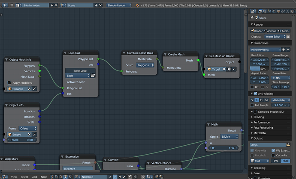Click the eyedropper beside Target field
This screenshot has width=296, height=179.
pos(234,69)
